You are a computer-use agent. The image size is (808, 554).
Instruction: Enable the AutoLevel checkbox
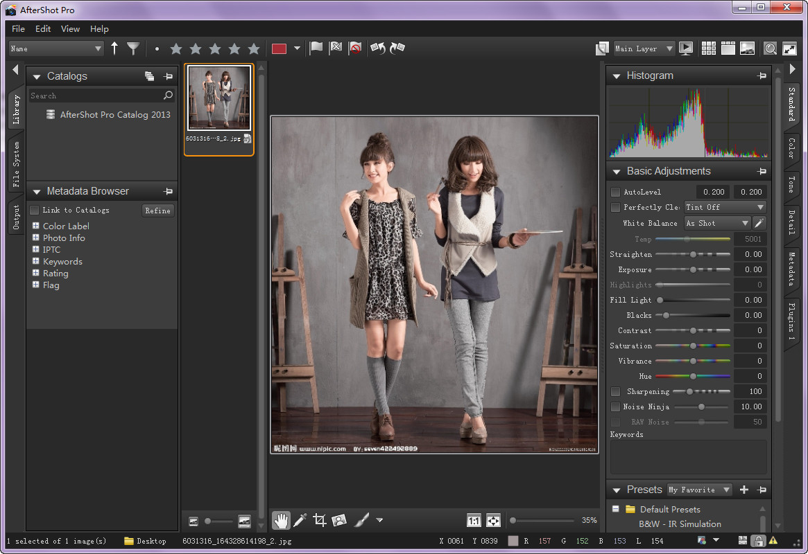point(615,192)
